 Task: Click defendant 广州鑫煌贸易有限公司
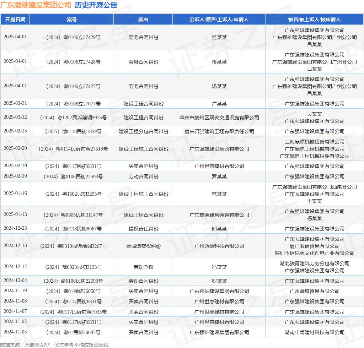315,291
